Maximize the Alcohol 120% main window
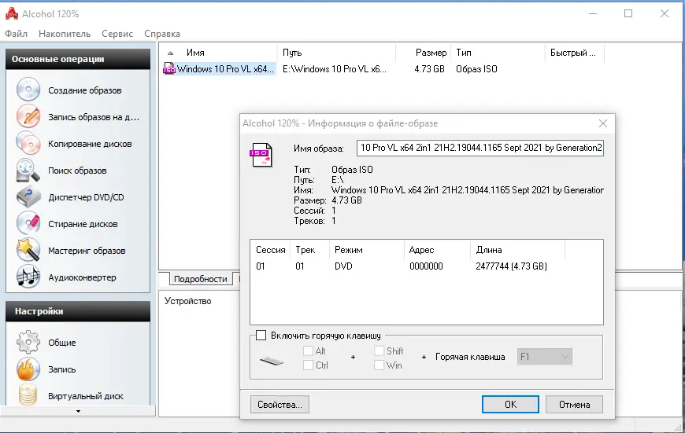Viewport: 685px width, 433px height. [628, 13]
